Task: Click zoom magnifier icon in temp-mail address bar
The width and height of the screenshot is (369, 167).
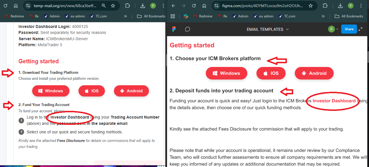Action: click(104, 6)
